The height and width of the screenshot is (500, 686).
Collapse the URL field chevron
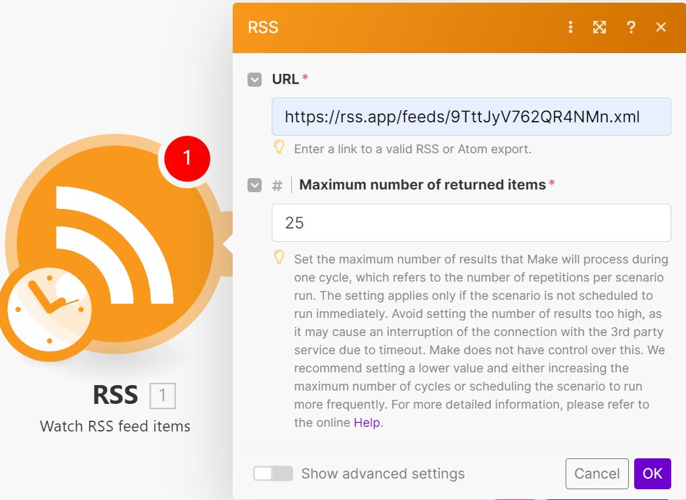click(255, 79)
